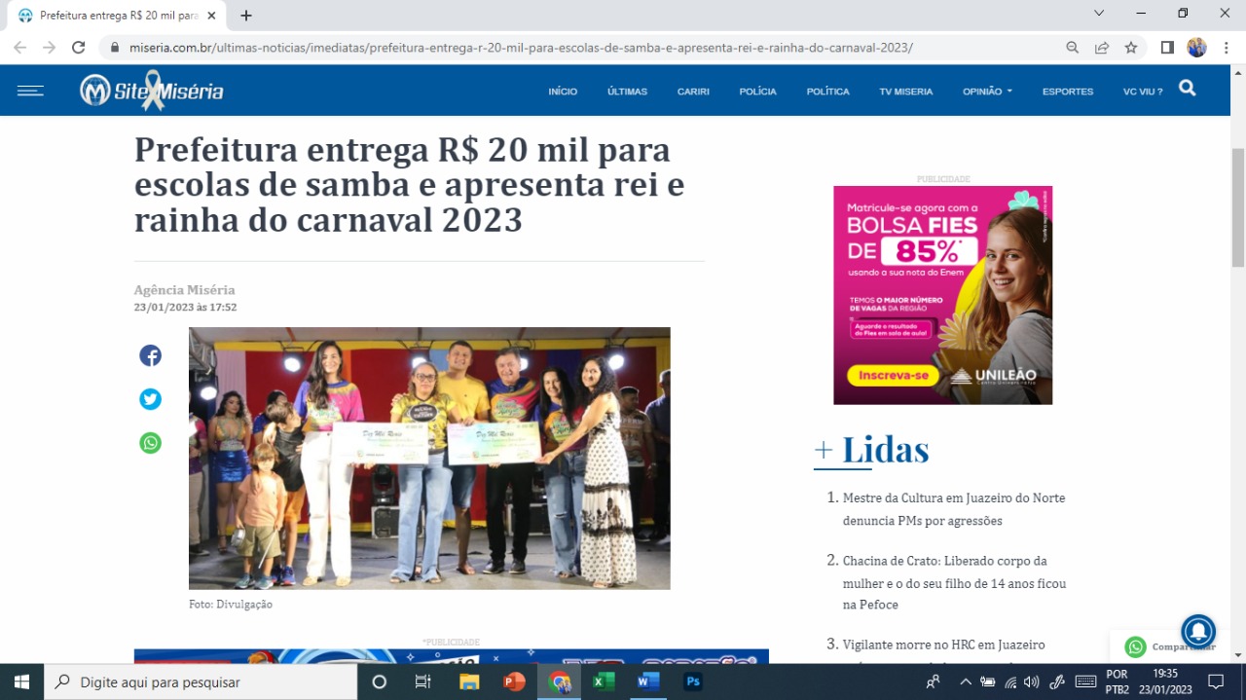The width and height of the screenshot is (1246, 700).
Task: Share article via Twitter icon
Action: point(150,399)
